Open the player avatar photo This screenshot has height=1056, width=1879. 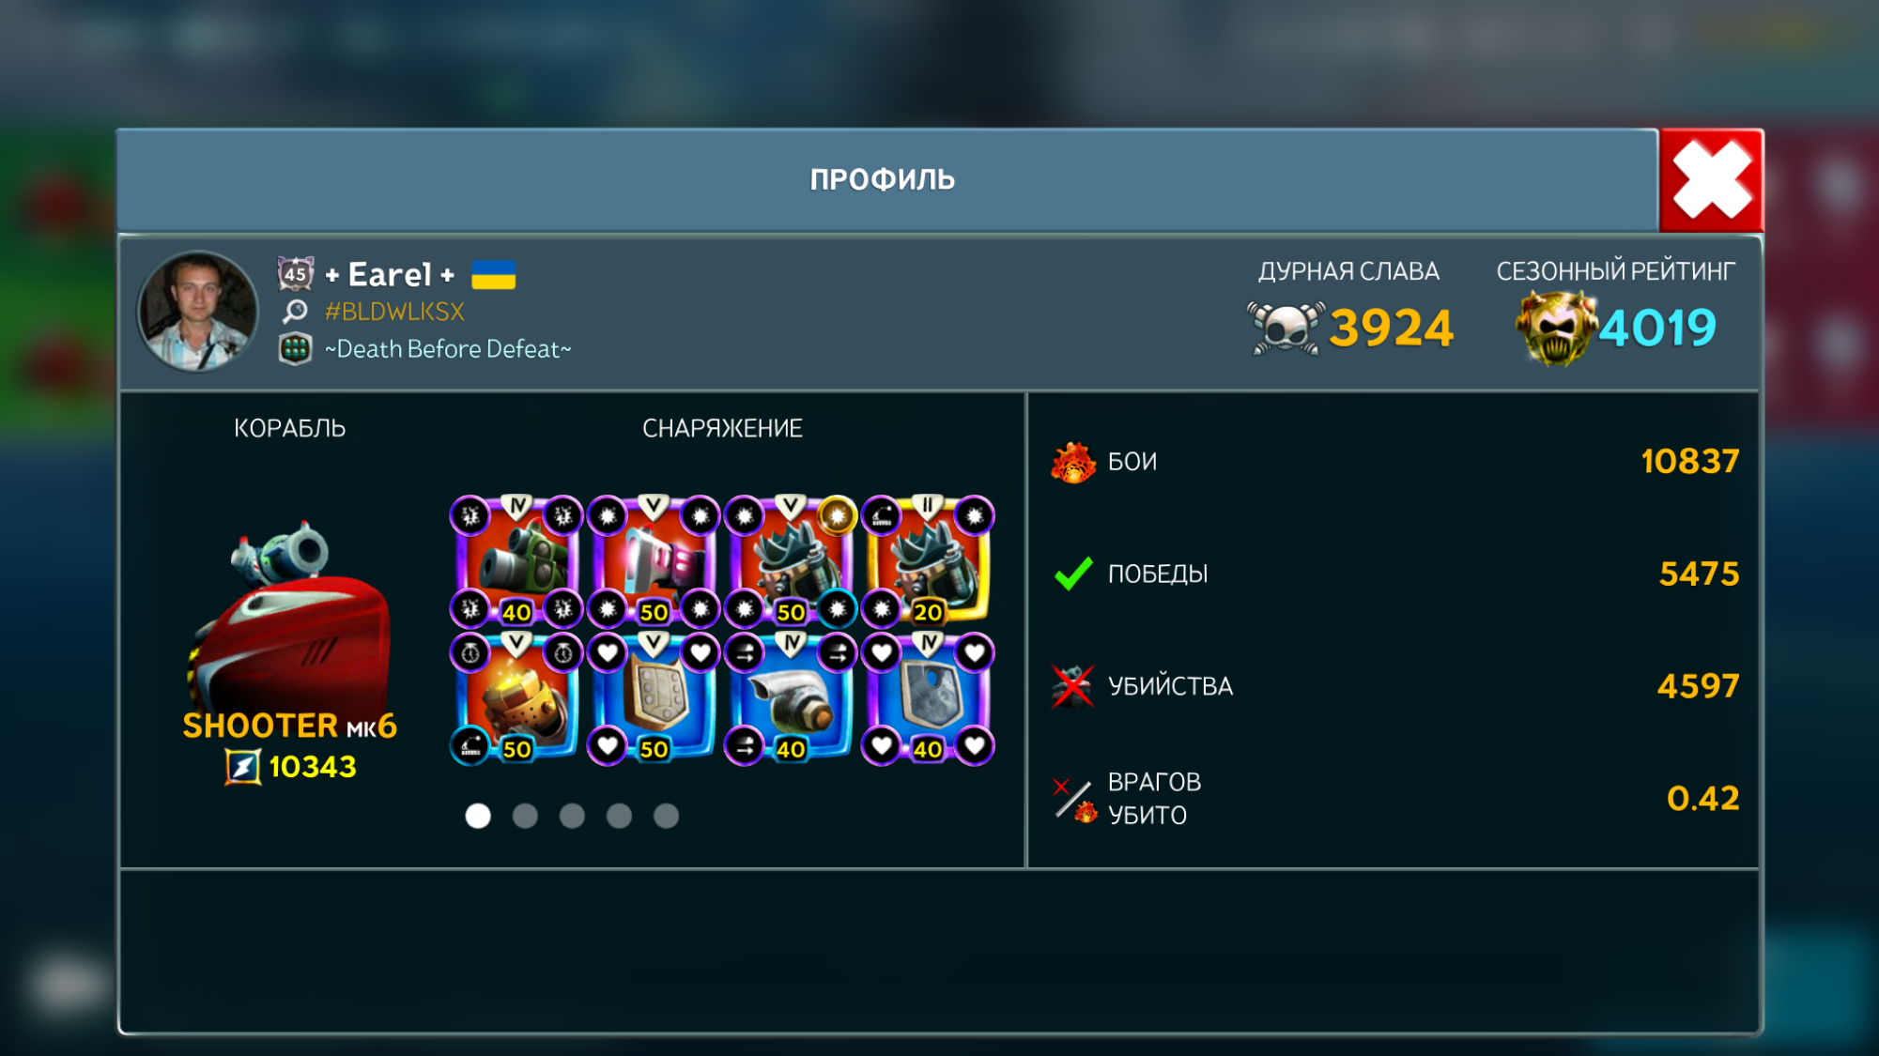click(197, 311)
